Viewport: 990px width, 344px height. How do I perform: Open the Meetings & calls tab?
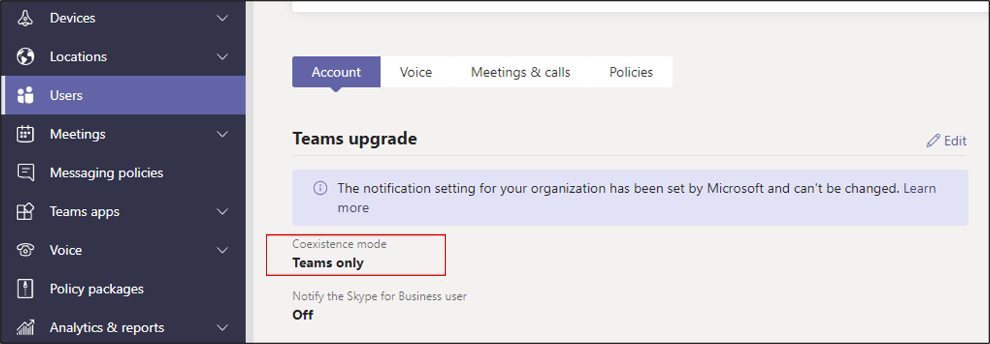tap(520, 72)
